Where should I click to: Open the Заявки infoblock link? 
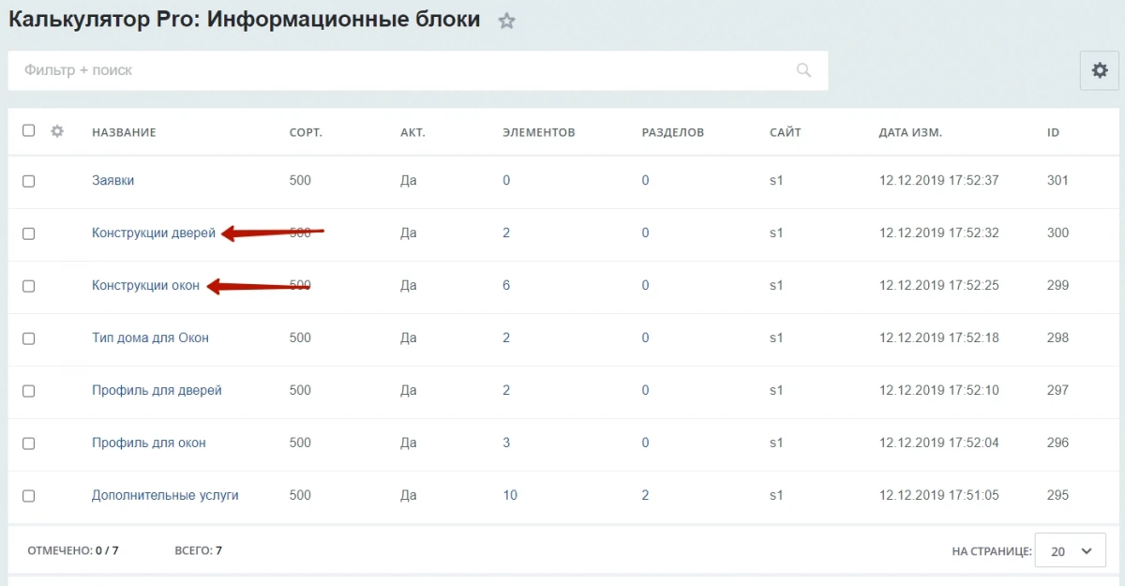tap(112, 180)
